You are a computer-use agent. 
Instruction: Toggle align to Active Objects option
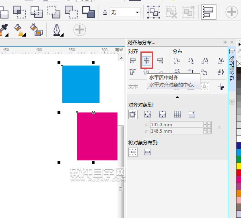tap(133, 114)
